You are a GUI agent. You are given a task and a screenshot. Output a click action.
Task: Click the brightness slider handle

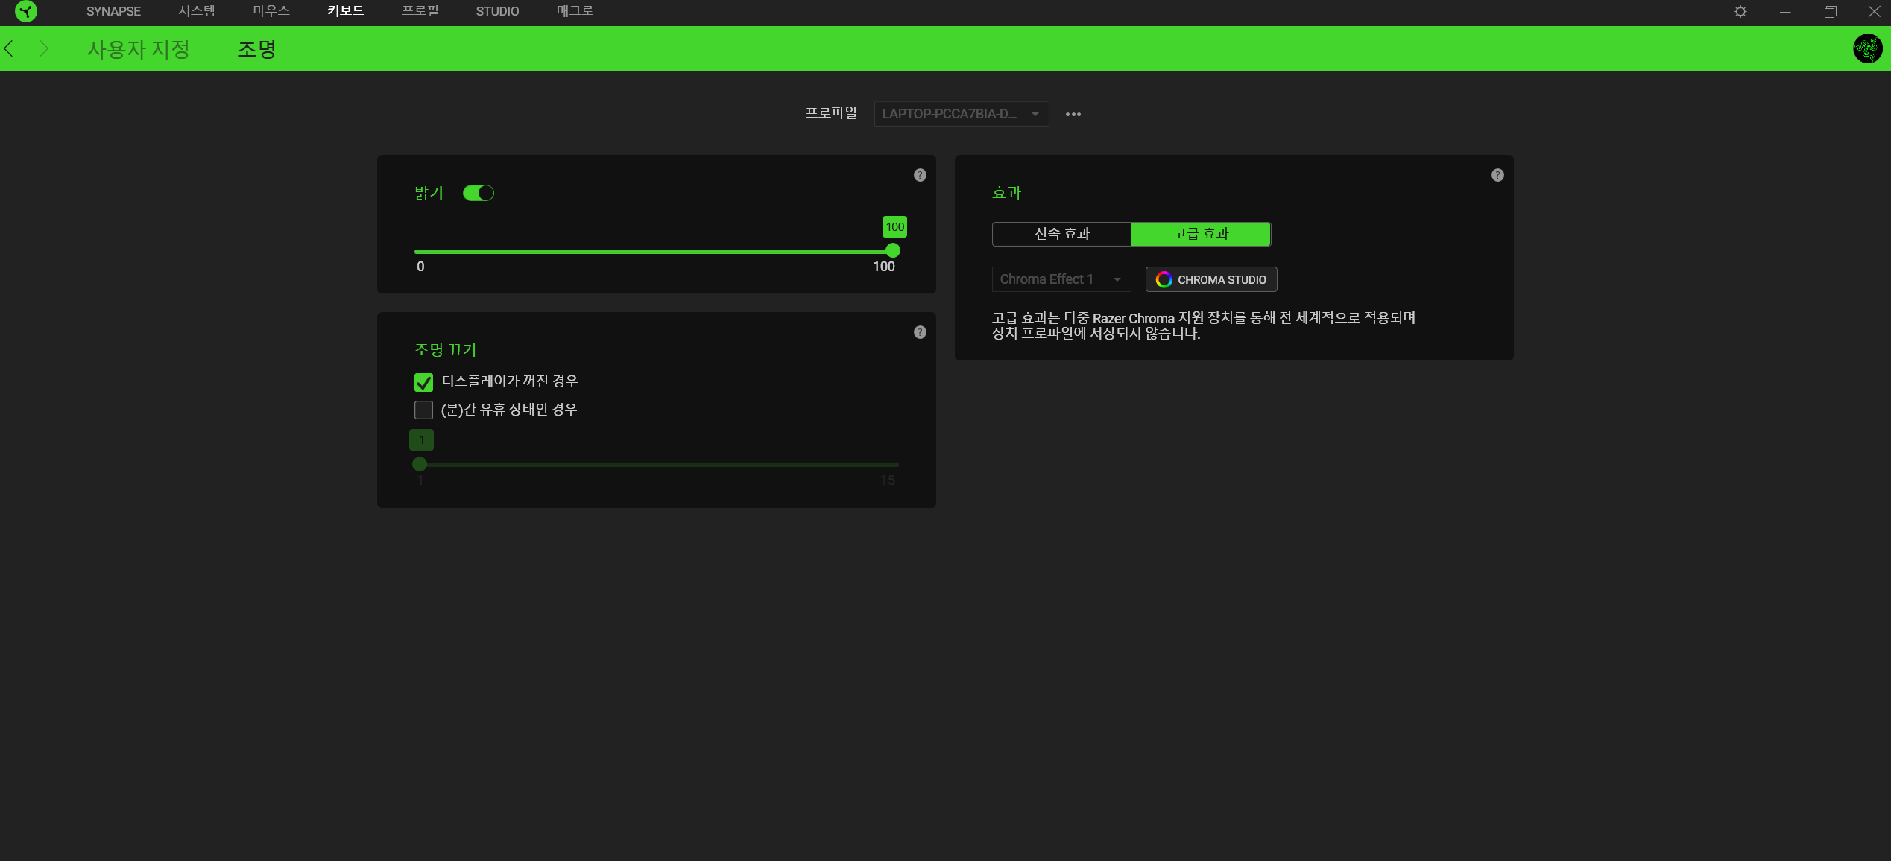(x=892, y=251)
